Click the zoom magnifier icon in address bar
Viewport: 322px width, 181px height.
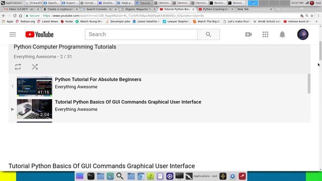(x=307, y=16)
